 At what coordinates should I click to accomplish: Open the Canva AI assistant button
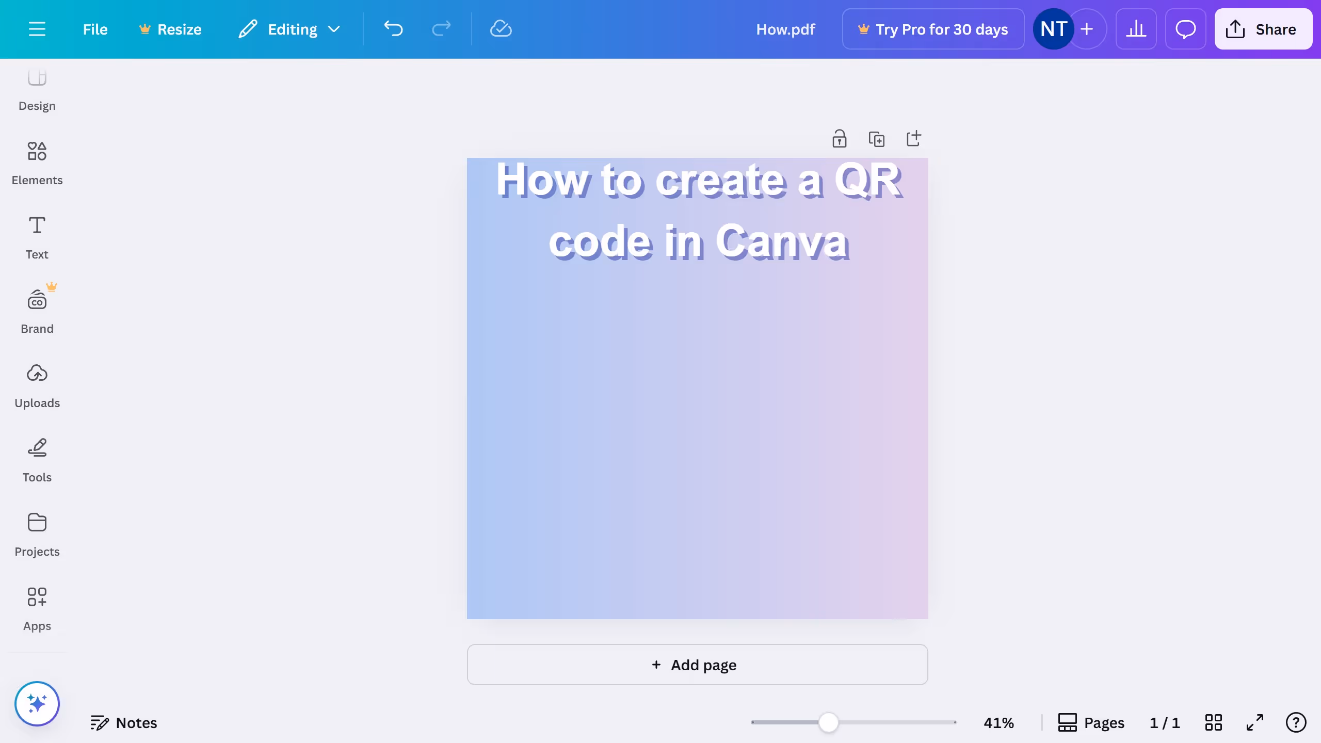point(37,704)
